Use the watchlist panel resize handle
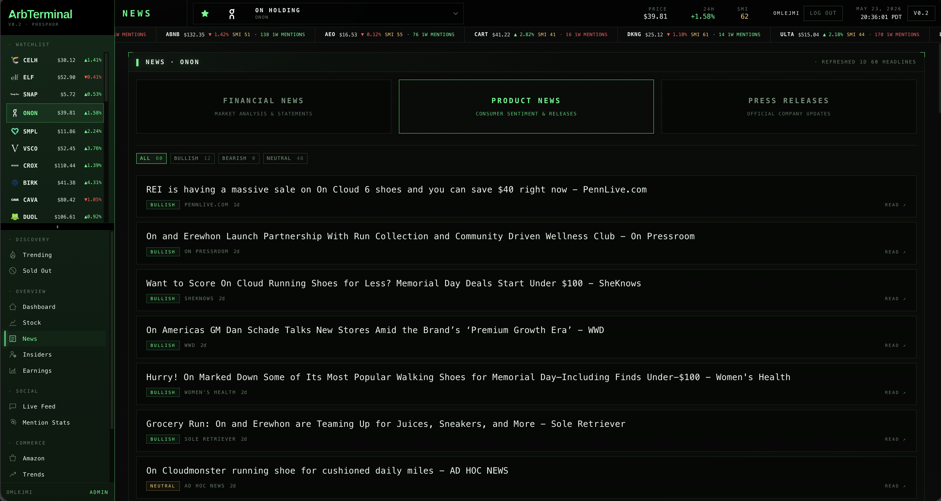The width and height of the screenshot is (941, 501). coord(57,227)
